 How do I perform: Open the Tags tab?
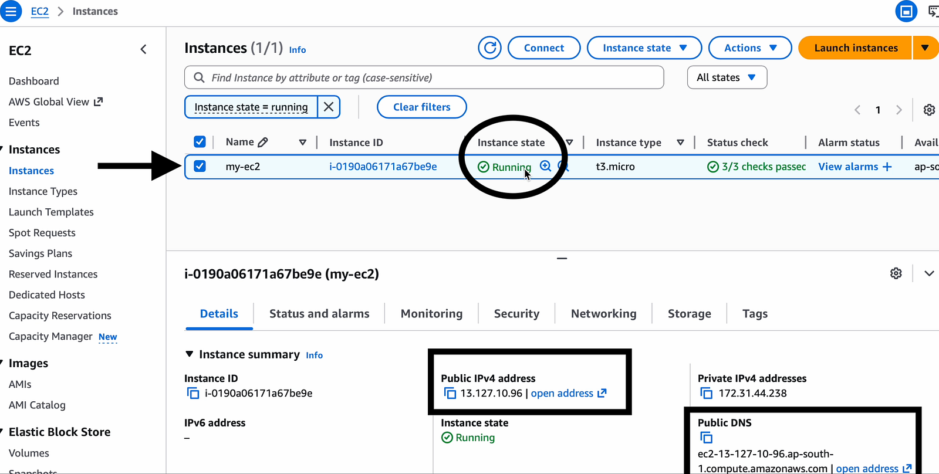click(x=755, y=314)
